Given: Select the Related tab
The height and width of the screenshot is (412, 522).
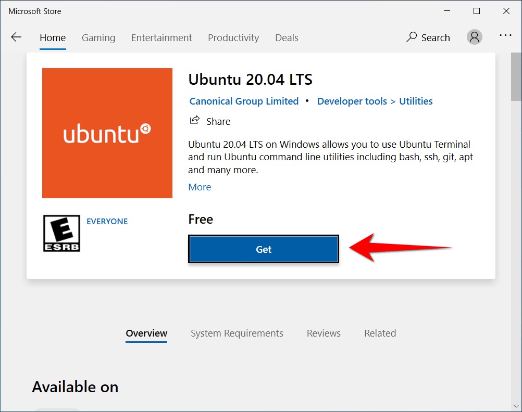Looking at the screenshot, I should 380,333.
